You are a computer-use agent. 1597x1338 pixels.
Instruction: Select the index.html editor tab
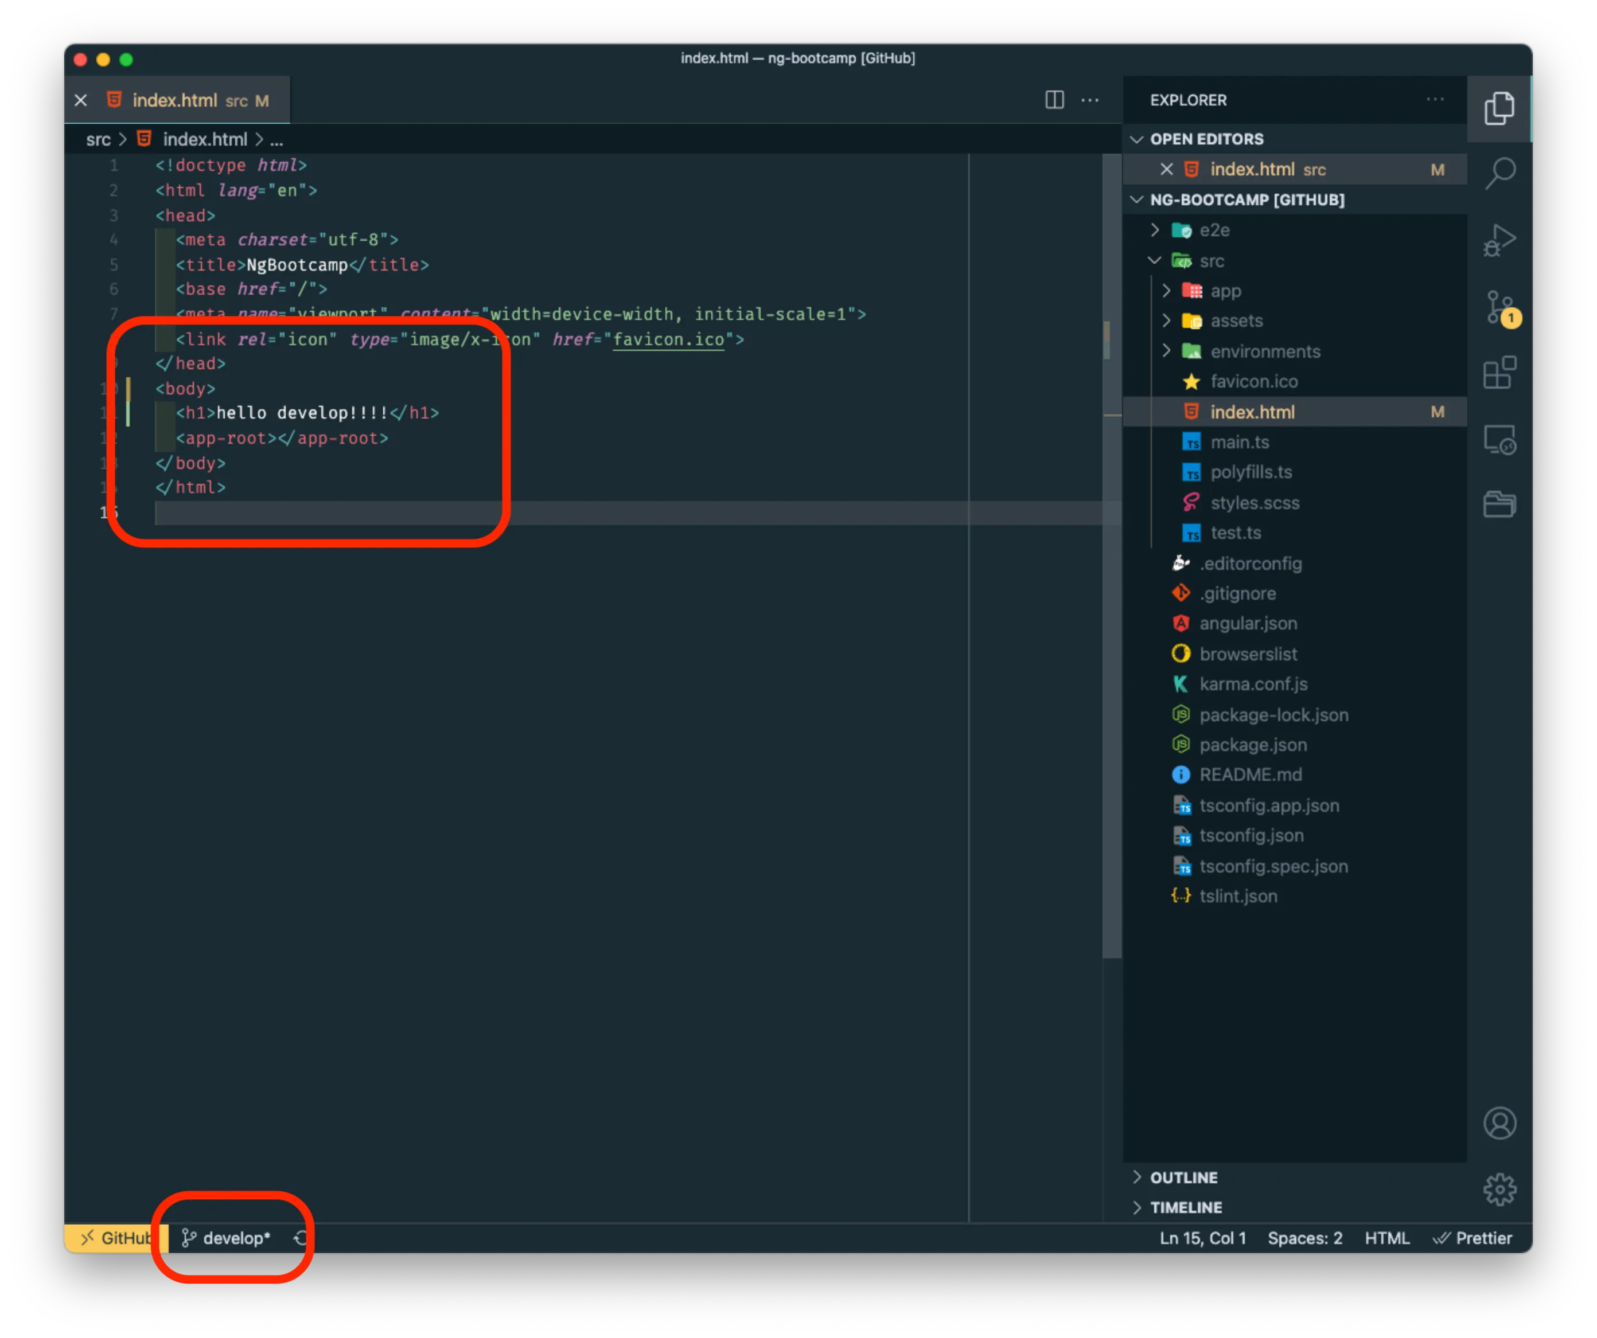click(177, 100)
